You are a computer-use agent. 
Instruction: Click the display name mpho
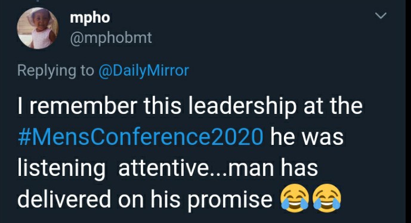click(89, 18)
